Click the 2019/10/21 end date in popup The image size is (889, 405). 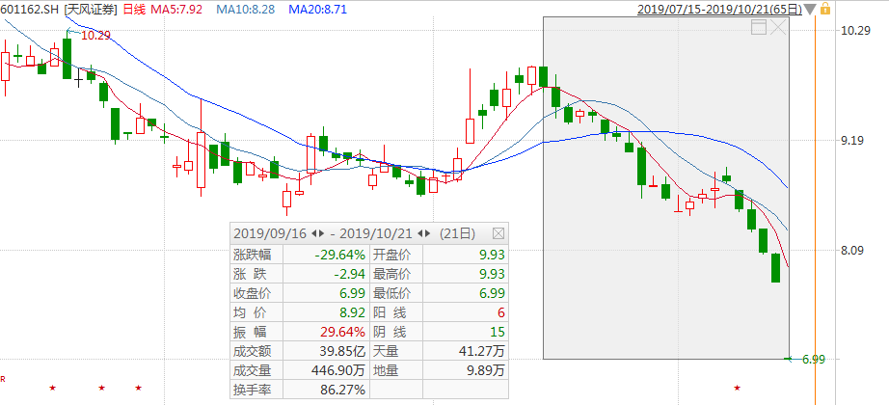click(x=377, y=233)
